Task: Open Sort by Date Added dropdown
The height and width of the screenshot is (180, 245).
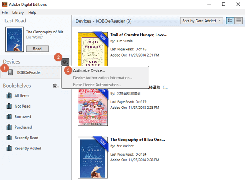Action: (202, 21)
